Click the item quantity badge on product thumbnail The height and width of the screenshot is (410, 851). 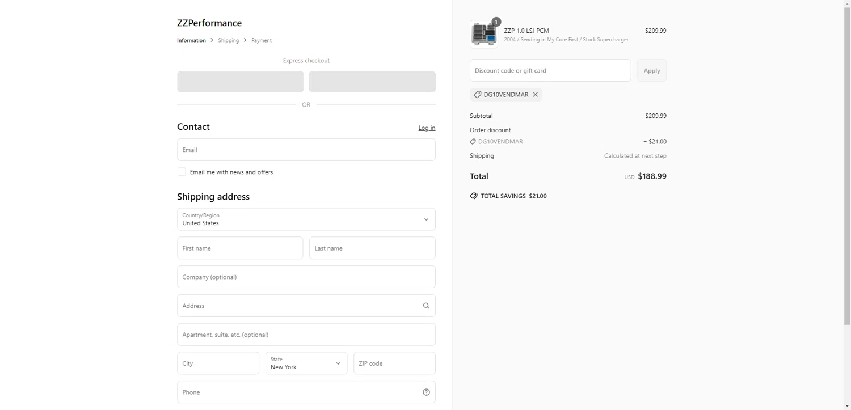(496, 22)
